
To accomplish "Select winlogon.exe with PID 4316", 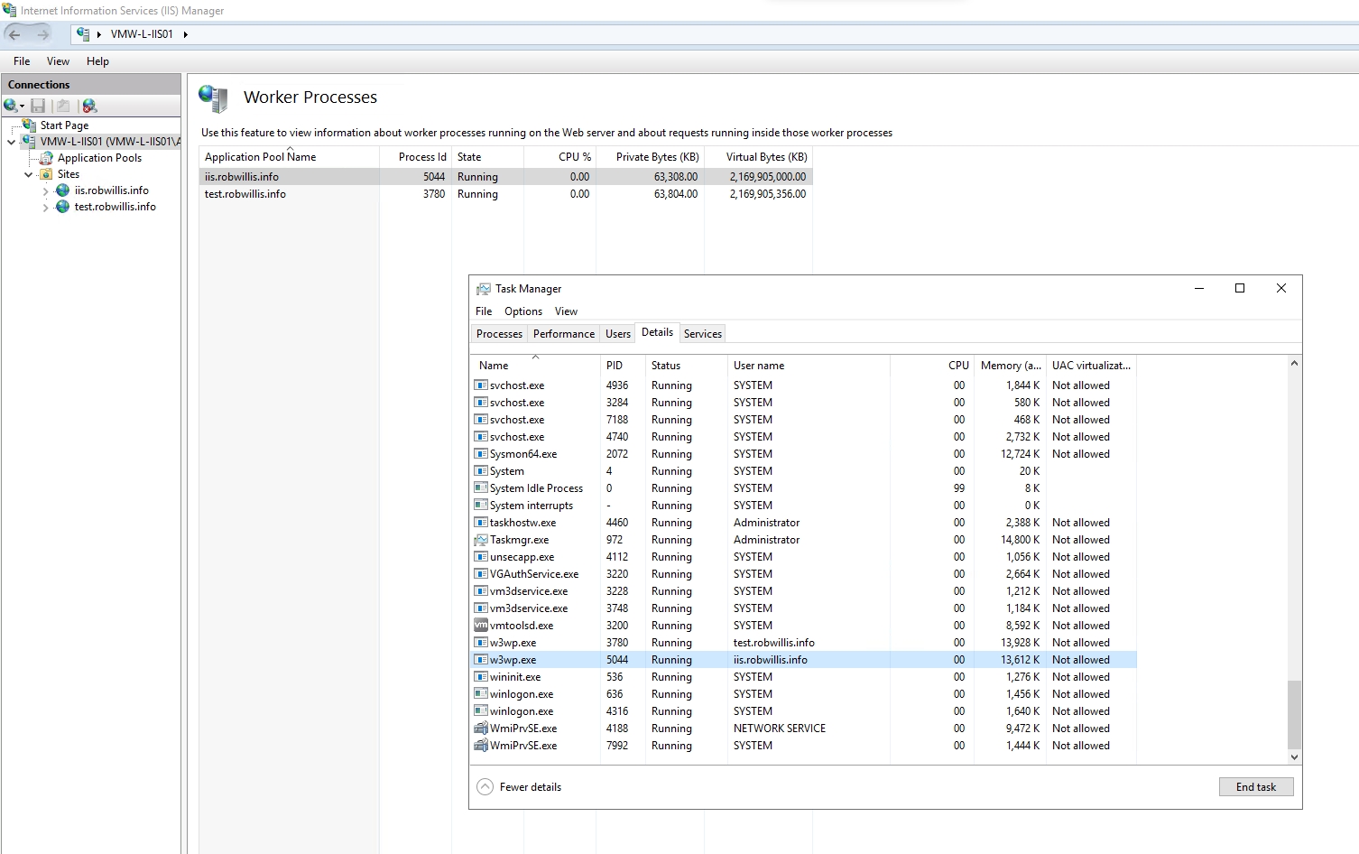I will [804, 711].
